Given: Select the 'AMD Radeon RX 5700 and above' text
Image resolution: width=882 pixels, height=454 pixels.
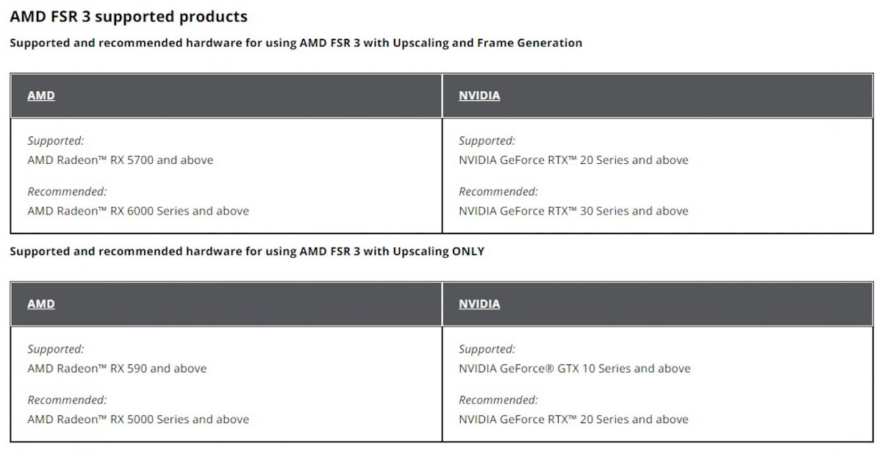Looking at the screenshot, I should [x=120, y=160].
